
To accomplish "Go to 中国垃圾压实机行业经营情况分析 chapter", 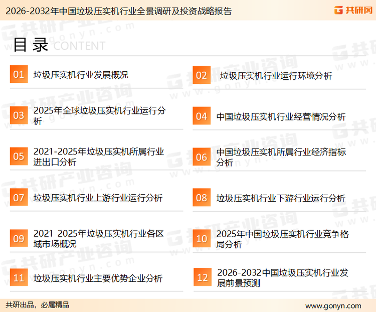I will tap(281, 116).
